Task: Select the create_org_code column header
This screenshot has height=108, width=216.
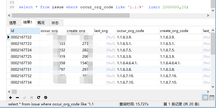Action: [x=181, y=31]
